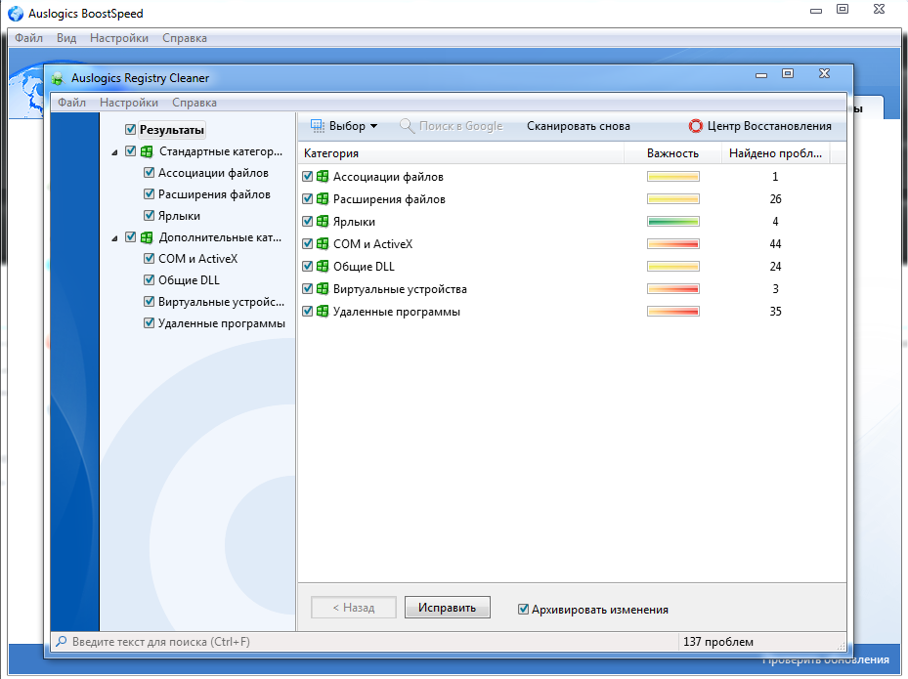Open the Выбор dropdown arrow
This screenshot has height=679, width=908.
pos(373,126)
